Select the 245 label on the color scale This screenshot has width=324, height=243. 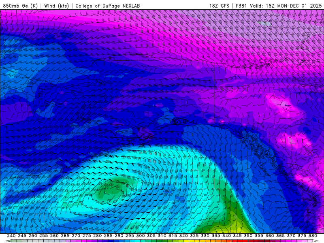(22, 236)
